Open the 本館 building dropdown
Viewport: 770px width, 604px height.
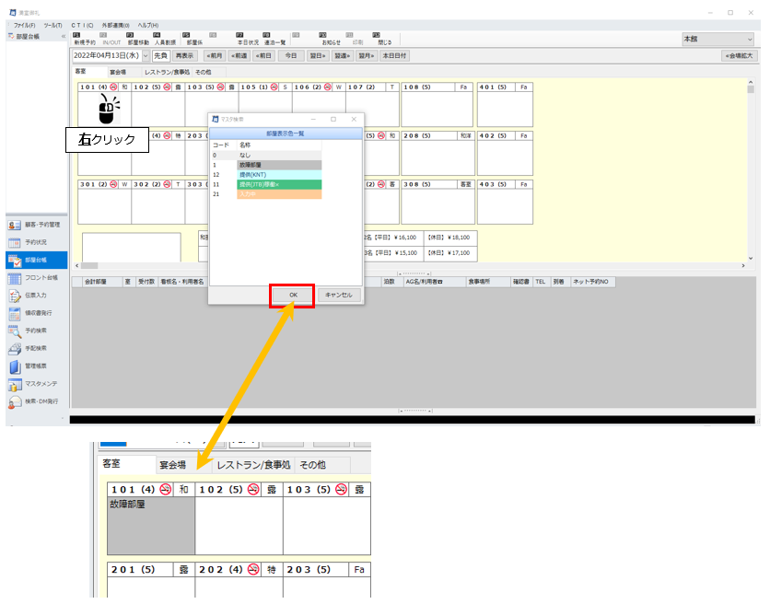tap(717, 40)
